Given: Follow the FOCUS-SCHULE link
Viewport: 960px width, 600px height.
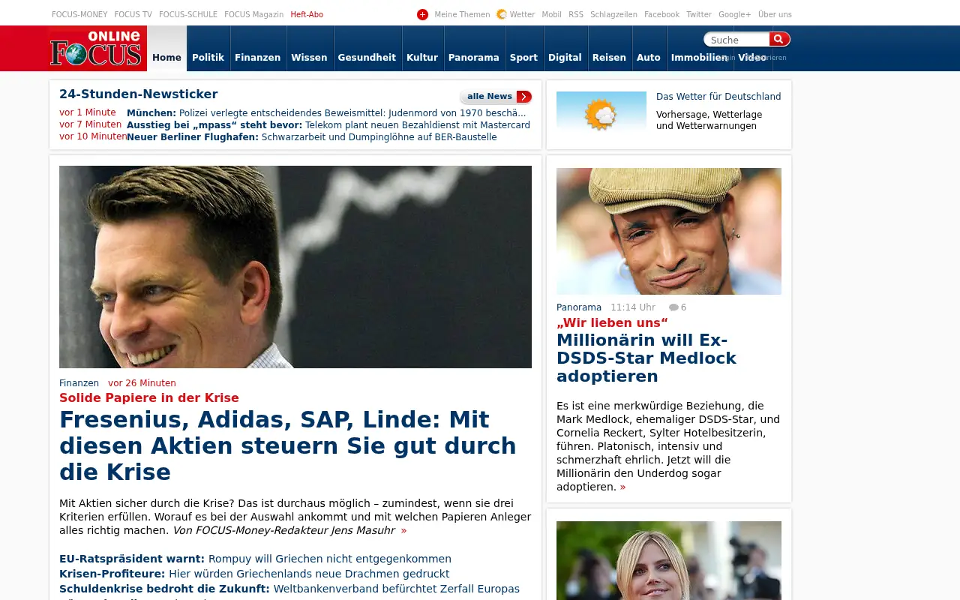Looking at the screenshot, I should [x=188, y=14].
